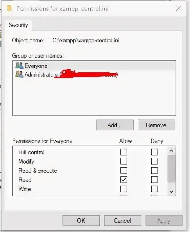Click the folder icon in title bar
The width and height of the screenshot is (190, 232).
pos(10,8)
